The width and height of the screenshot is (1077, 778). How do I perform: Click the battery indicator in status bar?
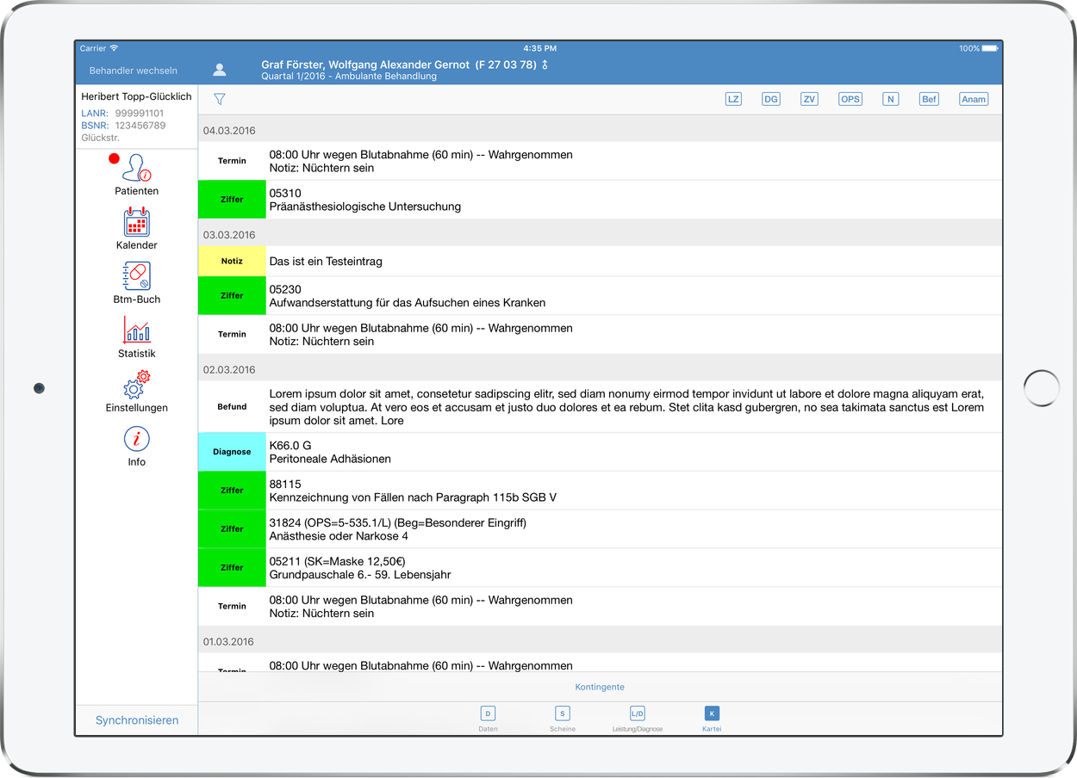pos(990,48)
